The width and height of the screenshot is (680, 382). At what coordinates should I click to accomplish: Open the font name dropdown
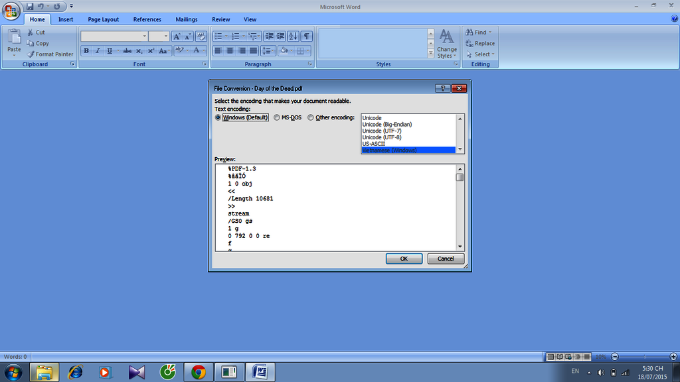[144, 36]
